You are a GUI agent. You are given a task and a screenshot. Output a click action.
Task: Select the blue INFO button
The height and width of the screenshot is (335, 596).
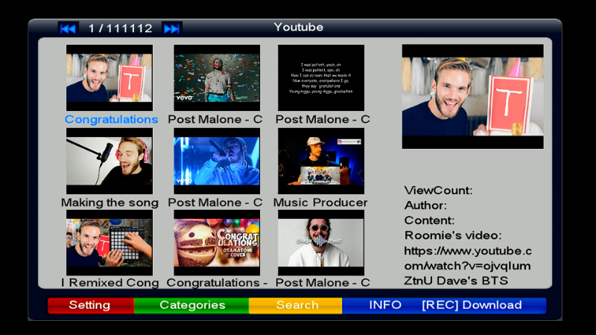click(x=385, y=305)
